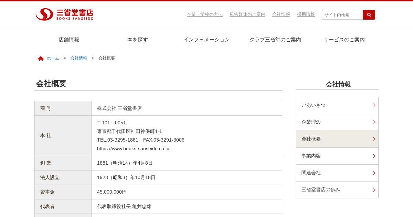Click the 本 社 row header
Image resolution: width=413 pixels, height=217 pixels.
tap(63, 136)
